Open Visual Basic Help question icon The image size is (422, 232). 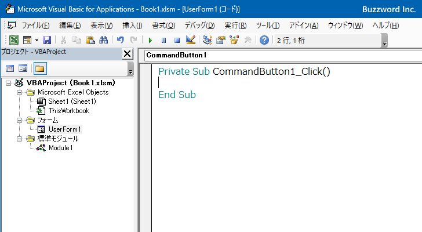pyautogui.click(x=264, y=41)
